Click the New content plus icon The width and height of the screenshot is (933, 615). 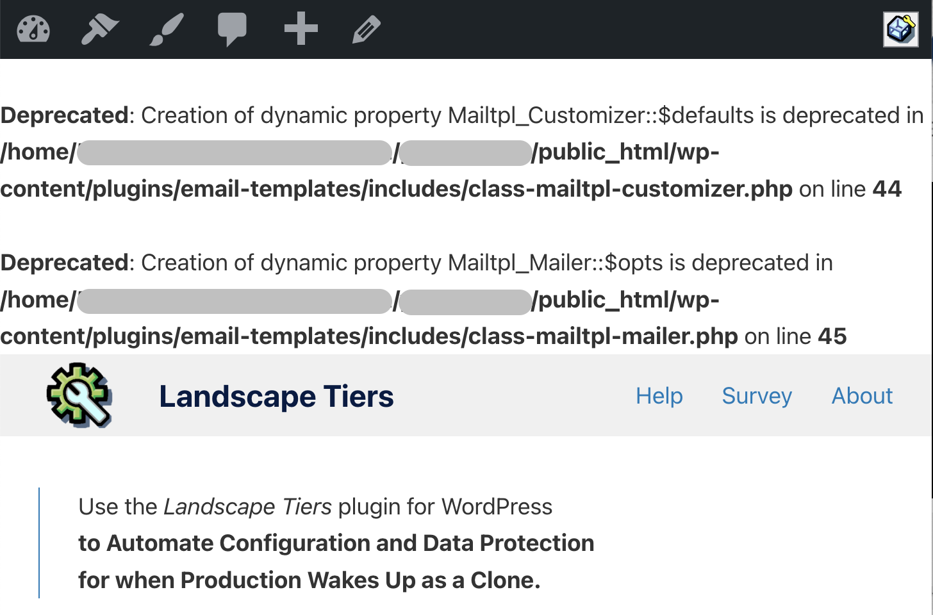coord(301,29)
